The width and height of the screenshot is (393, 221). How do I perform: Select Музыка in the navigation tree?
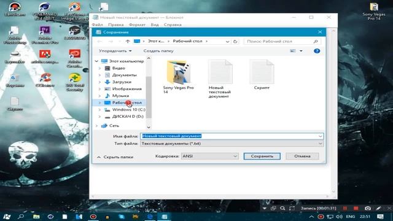pos(120,96)
